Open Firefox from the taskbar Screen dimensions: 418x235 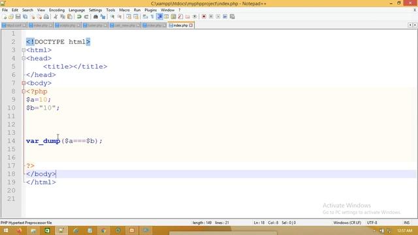(x=19, y=230)
